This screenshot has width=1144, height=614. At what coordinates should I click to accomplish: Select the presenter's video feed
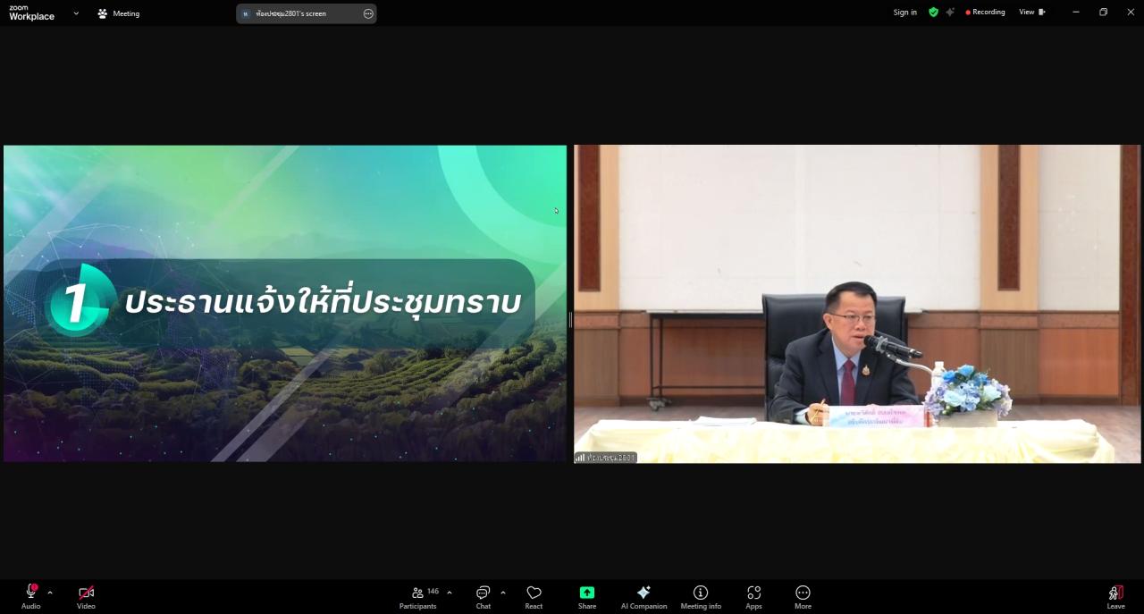point(857,303)
